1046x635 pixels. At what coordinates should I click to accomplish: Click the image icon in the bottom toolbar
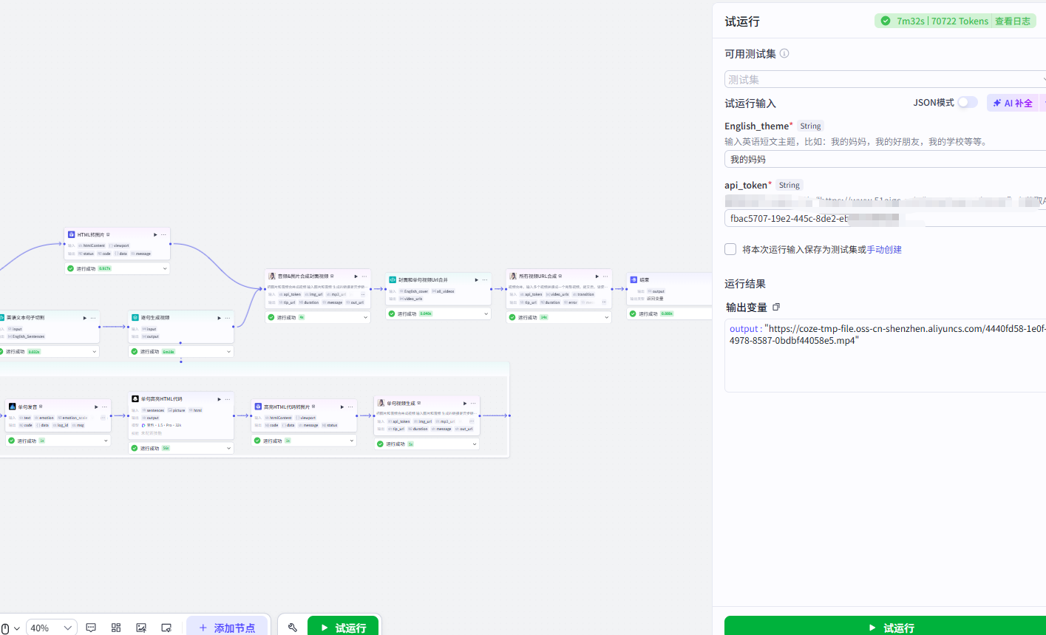point(141,628)
